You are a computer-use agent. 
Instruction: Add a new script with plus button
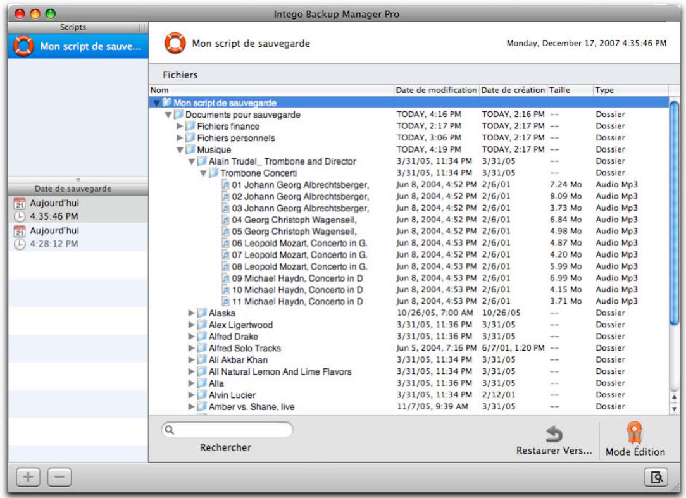pos(28,476)
